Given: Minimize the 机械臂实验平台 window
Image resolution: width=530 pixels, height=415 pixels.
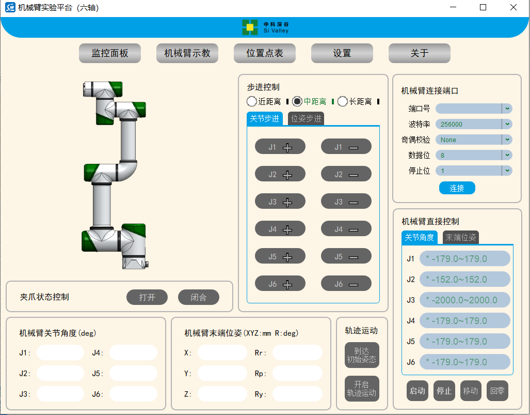Looking at the screenshot, I should (x=453, y=7).
